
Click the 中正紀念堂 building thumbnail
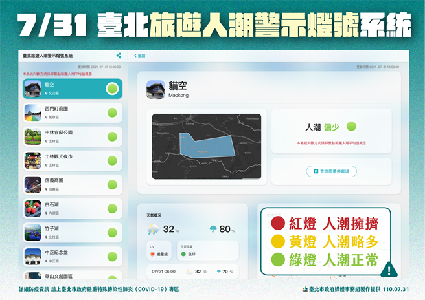(x=33, y=257)
